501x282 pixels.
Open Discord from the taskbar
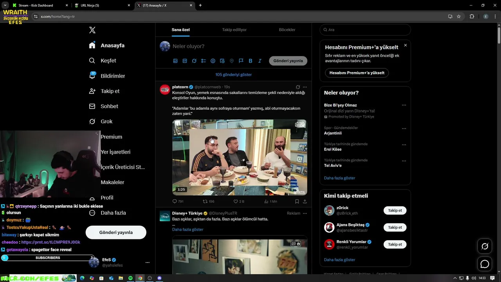[x=159, y=278]
